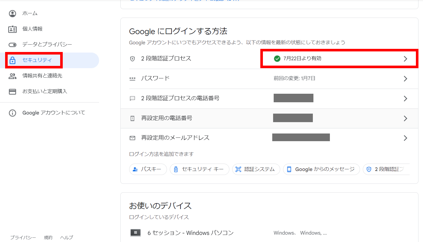Click the green checkmark beside 7月22日より有効

click(277, 59)
